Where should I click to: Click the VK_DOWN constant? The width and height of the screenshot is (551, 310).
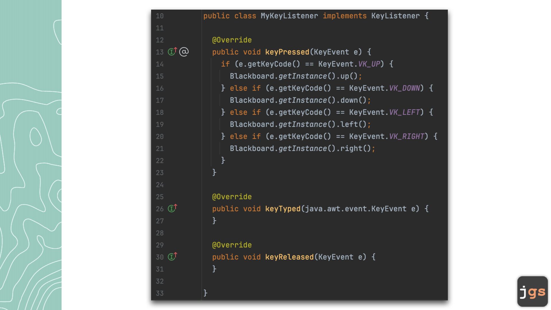[404, 88]
